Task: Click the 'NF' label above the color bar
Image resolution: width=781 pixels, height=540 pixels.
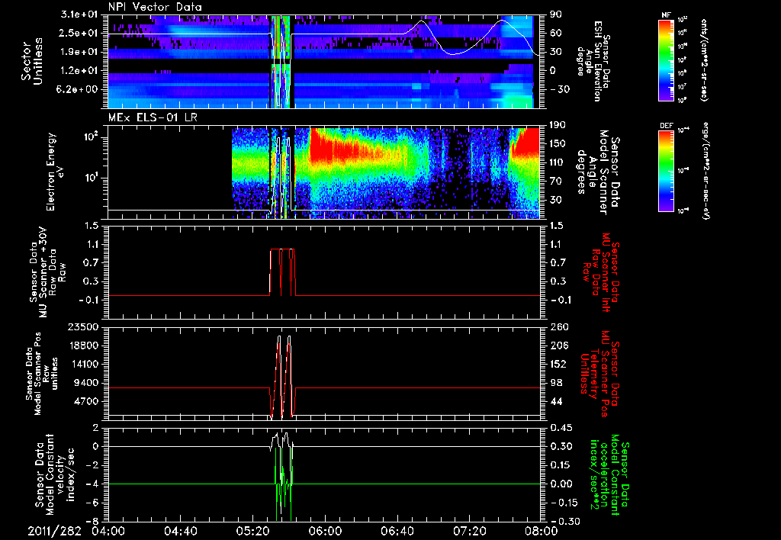Action: [666, 15]
